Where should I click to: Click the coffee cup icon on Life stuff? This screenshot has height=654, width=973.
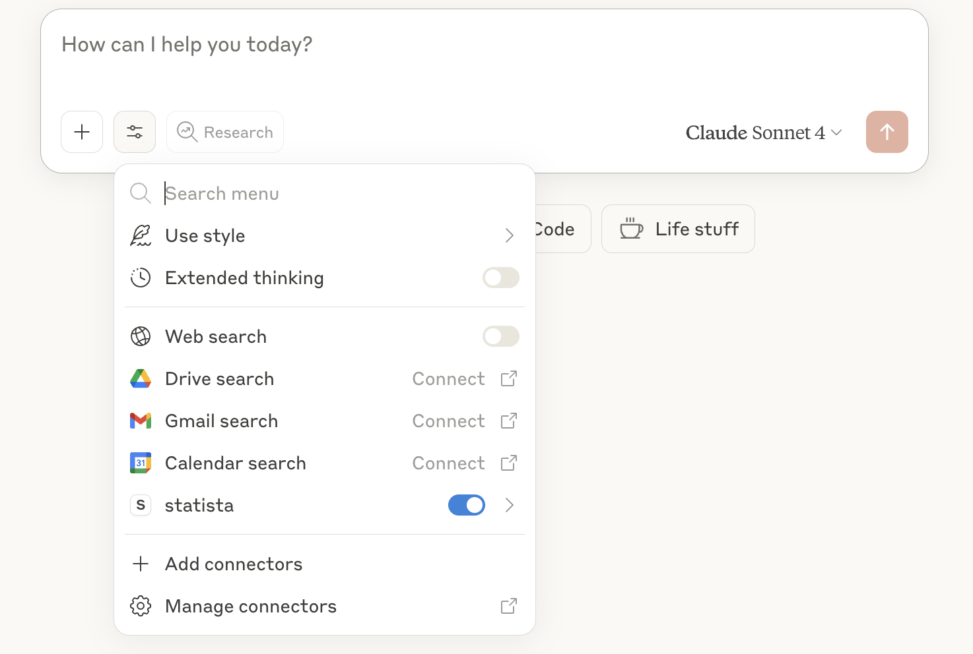631,228
